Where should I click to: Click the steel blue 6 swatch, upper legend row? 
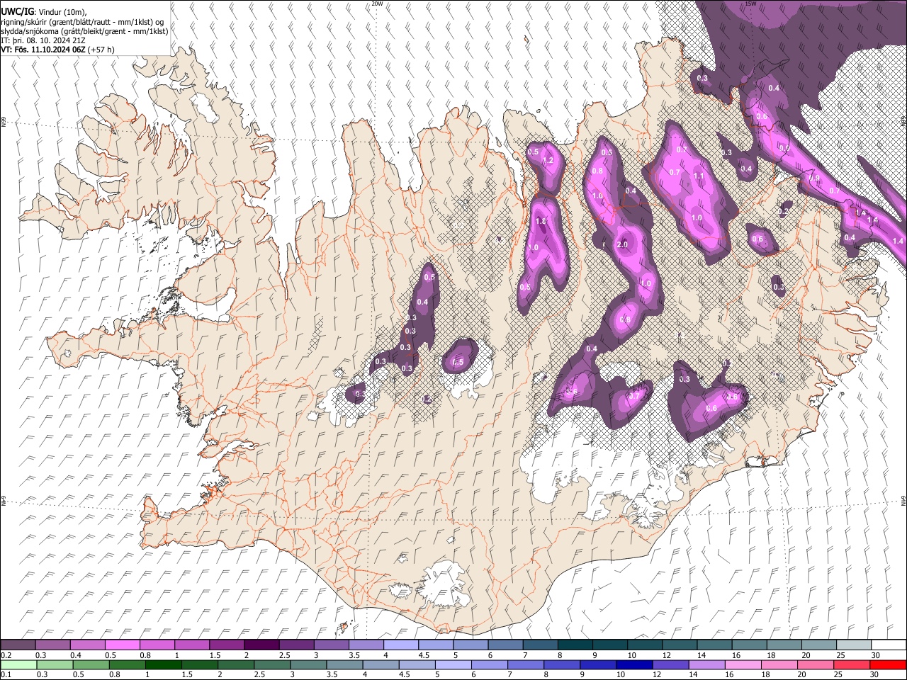pyautogui.click(x=505, y=645)
